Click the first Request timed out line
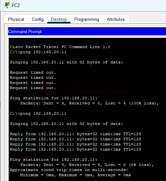The width and height of the screenshot is (166, 181). click(x=33, y=72)
